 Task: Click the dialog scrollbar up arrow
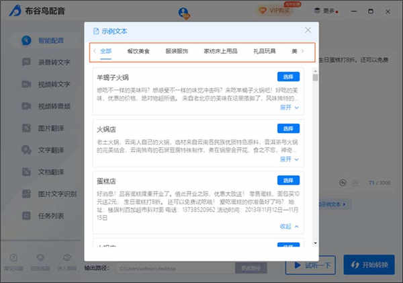click(x=315, y=71)
